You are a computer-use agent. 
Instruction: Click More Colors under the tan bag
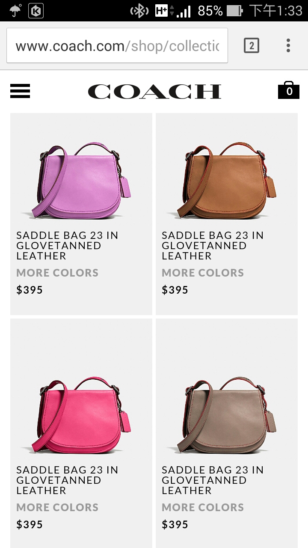[x=203, y=273]
